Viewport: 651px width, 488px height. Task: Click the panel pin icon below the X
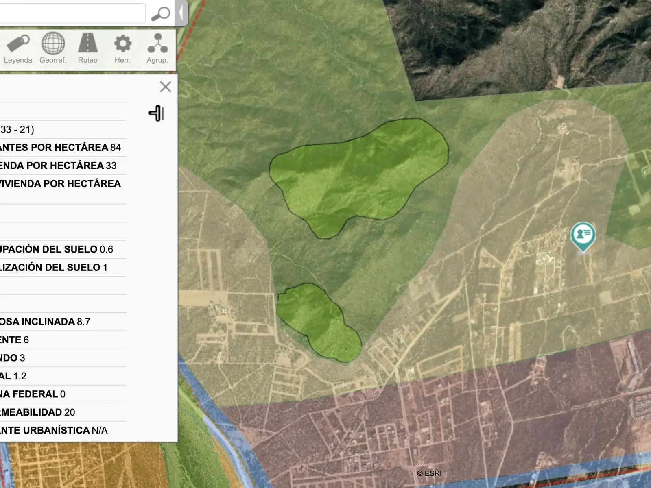(x=157, y=113)
